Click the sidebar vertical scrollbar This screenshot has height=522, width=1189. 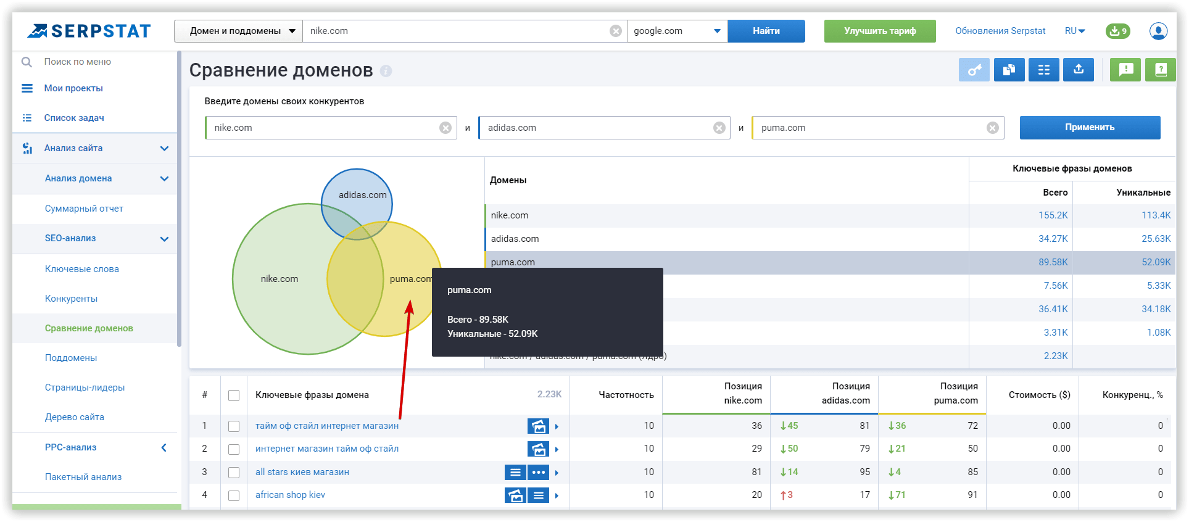tap(179, 199)
